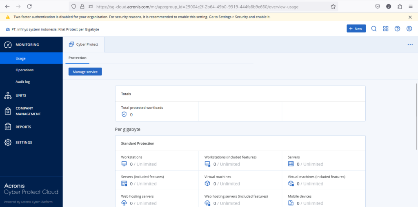Go to Operations in the Monitoring menu
Viewport: 418px width, 207px height.
(24, 70)
